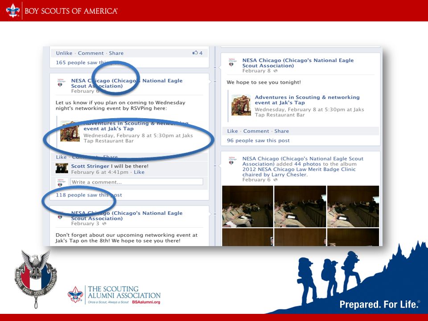Like Scott Stringer's comment
The width and height of the screenshot is (428, 321).
click(x=139, y=172)
